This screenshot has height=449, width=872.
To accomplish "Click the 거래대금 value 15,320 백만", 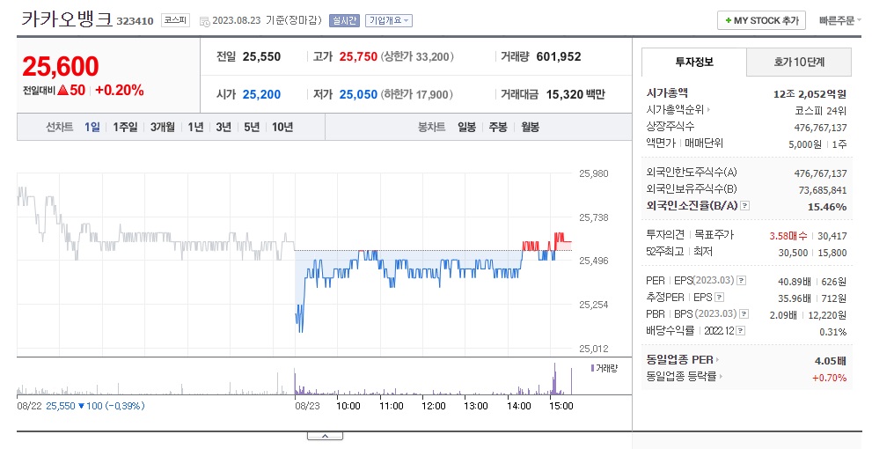I will click(x=575, y=94).
